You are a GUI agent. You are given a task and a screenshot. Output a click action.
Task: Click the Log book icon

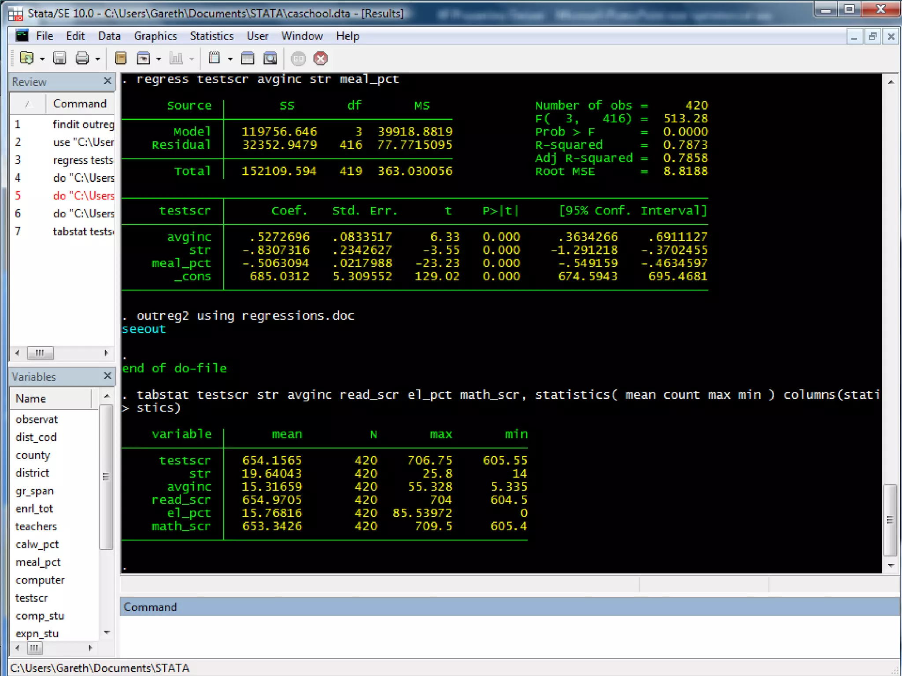(x=120, y=58)
